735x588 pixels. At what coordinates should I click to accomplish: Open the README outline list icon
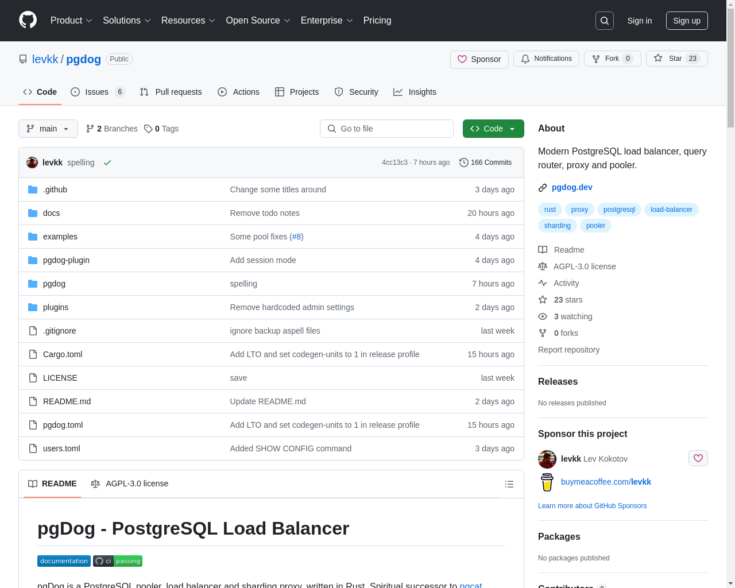(x=509, y=484)
